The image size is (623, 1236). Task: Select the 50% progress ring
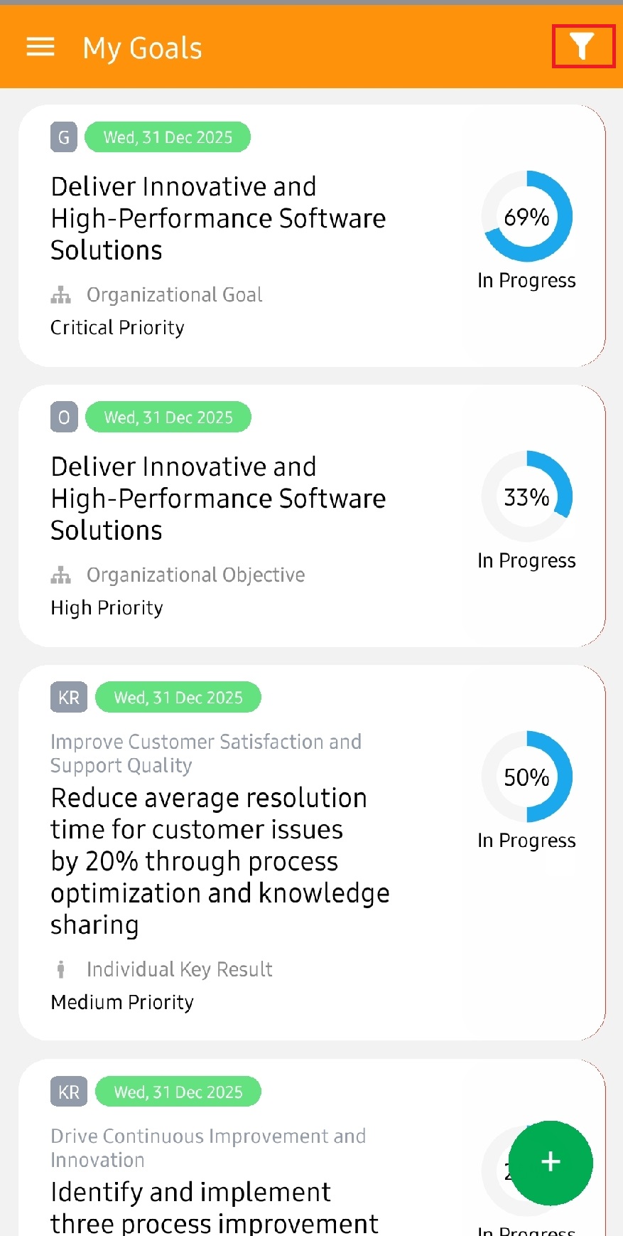527,777
